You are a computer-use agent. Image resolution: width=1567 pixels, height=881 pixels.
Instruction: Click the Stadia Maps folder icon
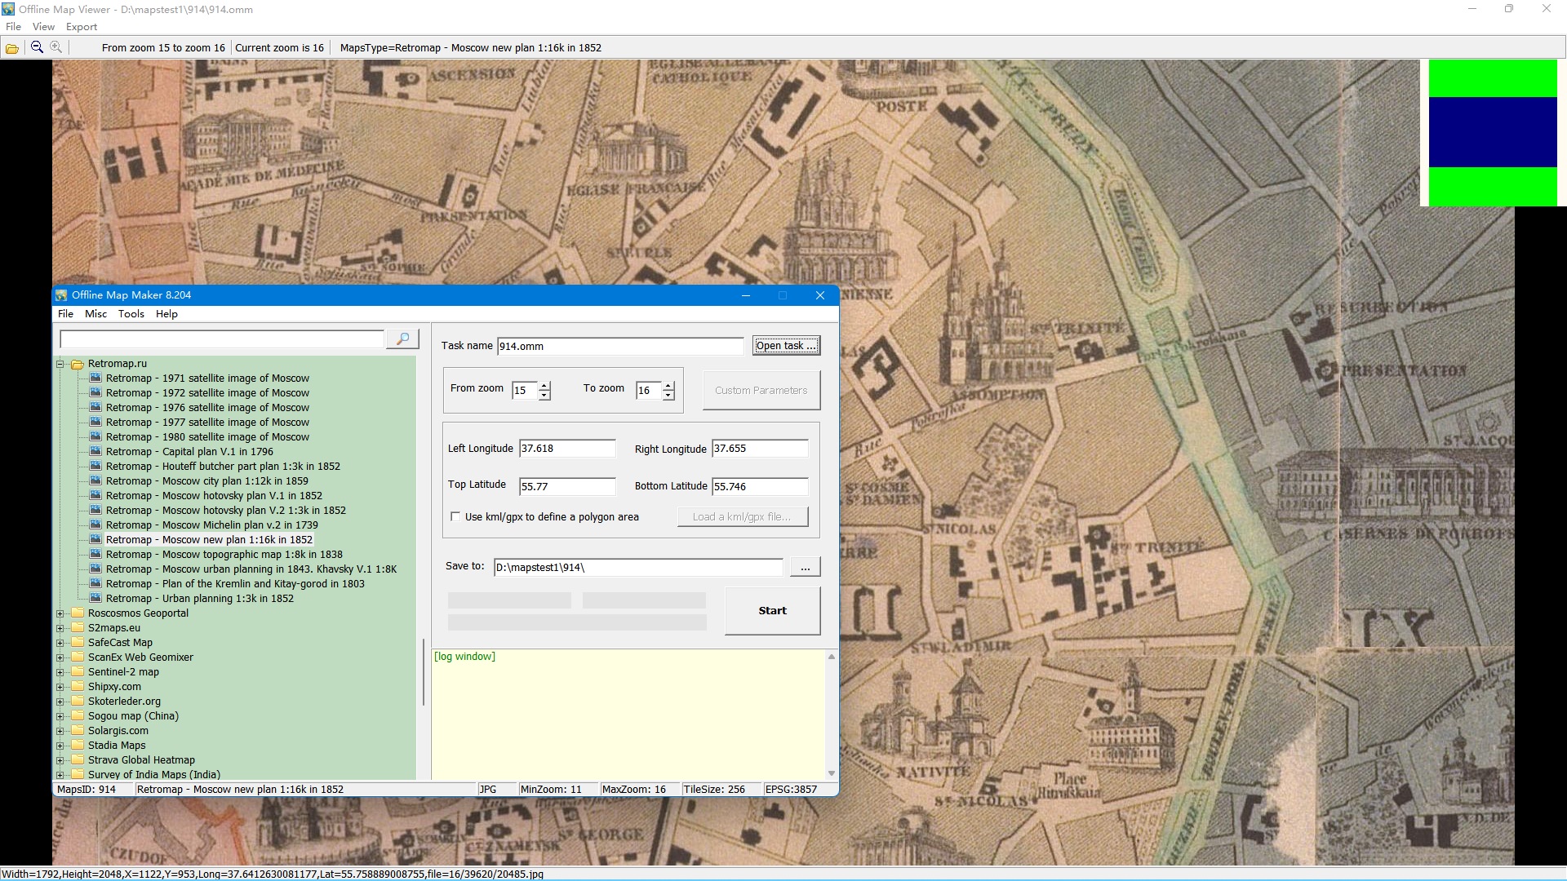[x=78, y=746]
